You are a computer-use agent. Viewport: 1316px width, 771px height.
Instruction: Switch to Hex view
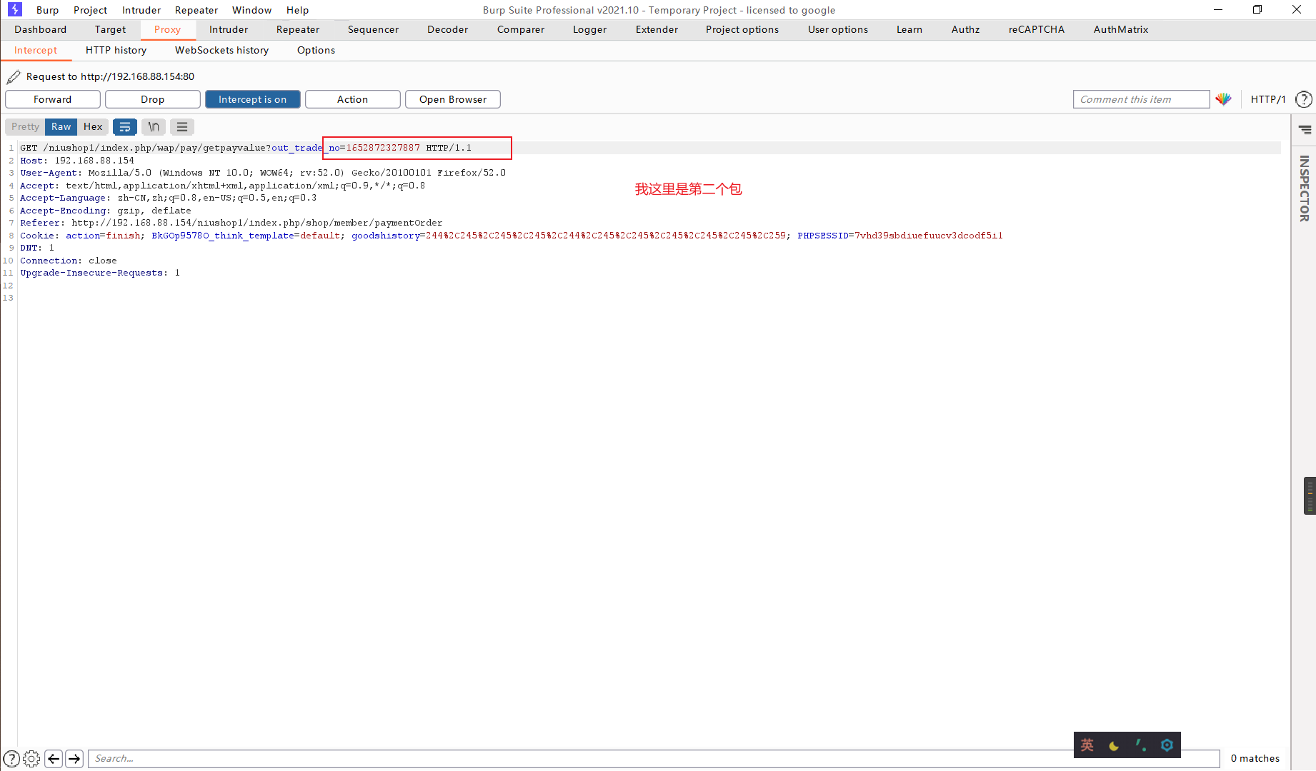[x=93, y=126]
